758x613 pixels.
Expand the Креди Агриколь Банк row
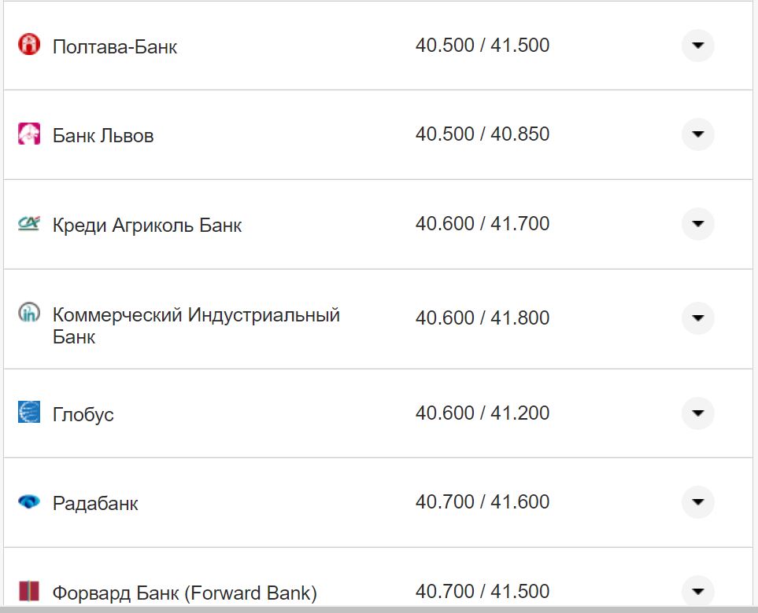pos(697,224)
